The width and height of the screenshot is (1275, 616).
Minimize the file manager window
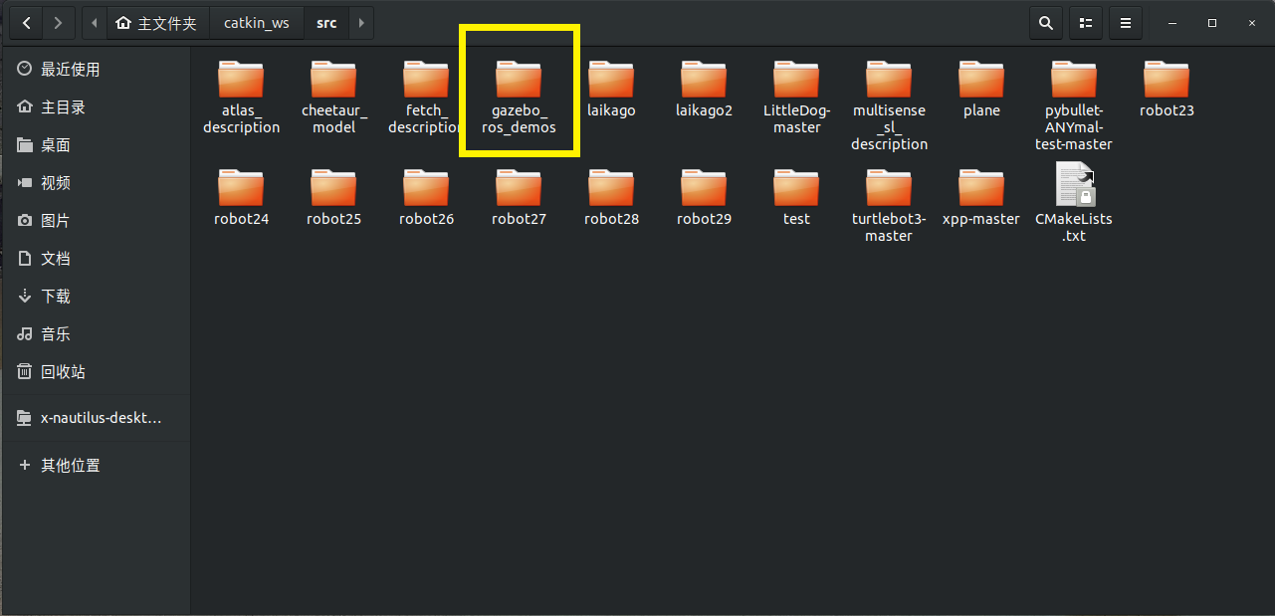(1173, 22)
